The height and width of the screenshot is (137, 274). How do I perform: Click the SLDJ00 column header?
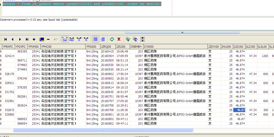pos(251,47)
